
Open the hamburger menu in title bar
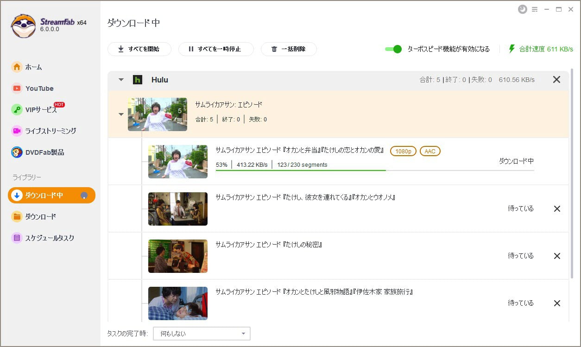pyautogui.click(x=535, y=9)
